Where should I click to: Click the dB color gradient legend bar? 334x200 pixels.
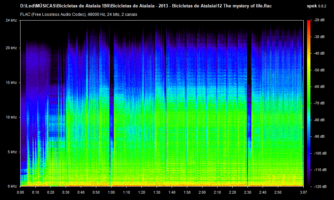point(309,103)
